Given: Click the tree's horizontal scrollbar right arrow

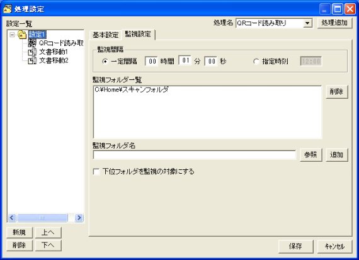Looking at the screenshot, I should click(79, 217).
